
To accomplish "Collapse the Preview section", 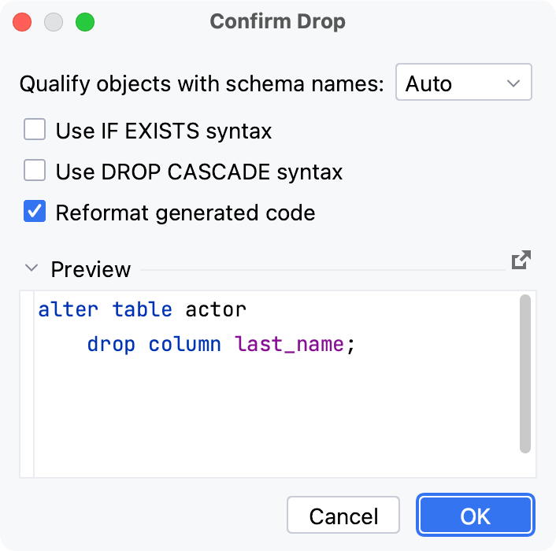I will click(x=32, y=268).
